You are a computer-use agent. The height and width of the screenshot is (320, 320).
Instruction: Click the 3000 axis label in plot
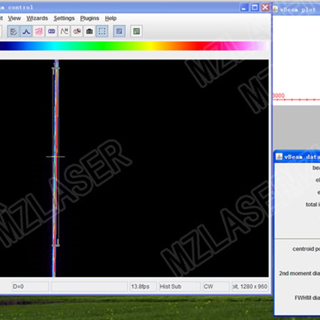278,96
